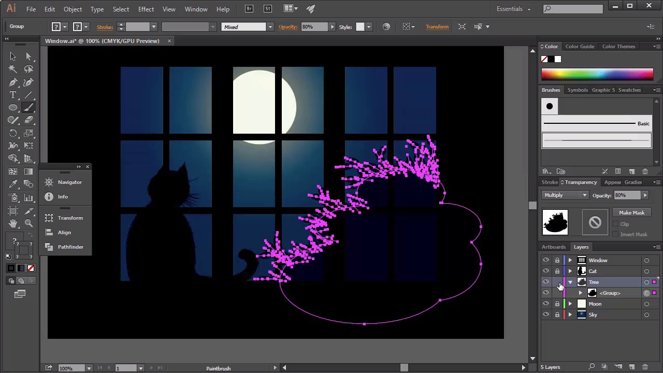The height and width of the screenshot is (373, 663).
Task: Unlock the Cat layer
Action: [557, 271]
